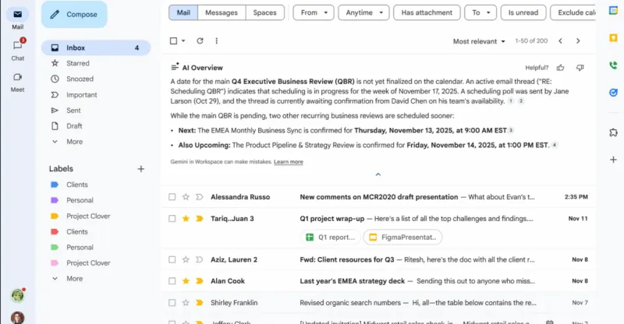
Task: Open the Mail section icon
Action: [17, 15]
